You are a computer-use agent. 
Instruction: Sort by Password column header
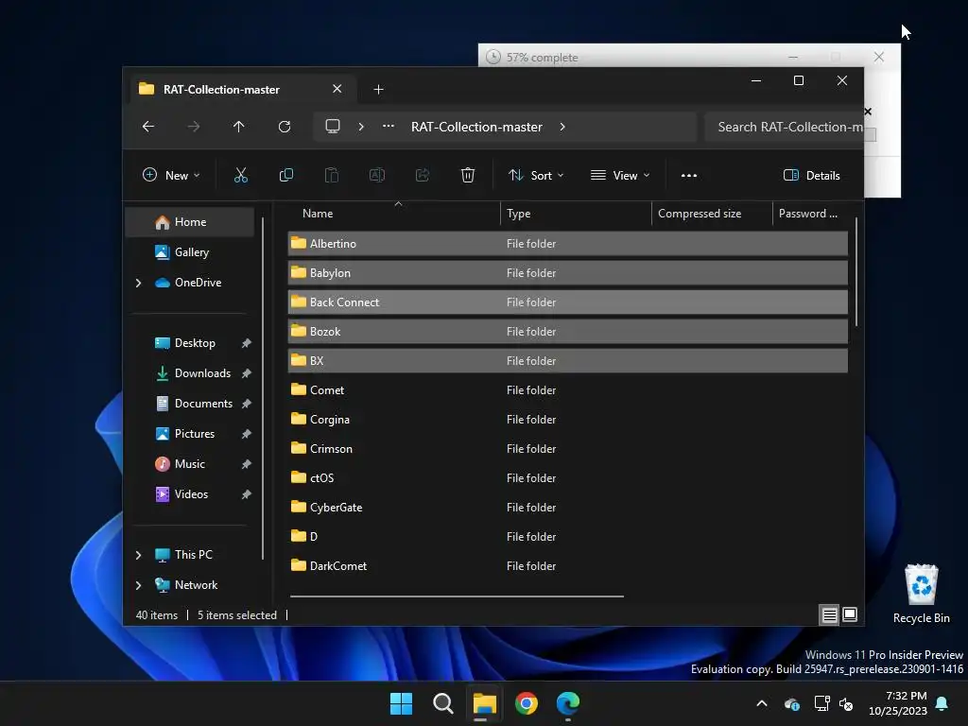[810, 214]
